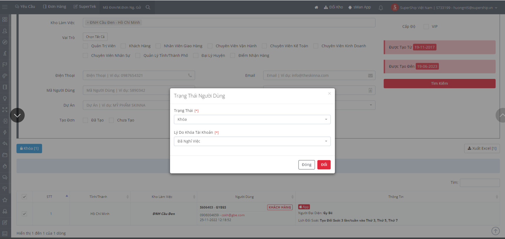Close the Trạng Thái Người Dùng dialog
Viewport: 505px width, 239px height.
pyautogui.click(x=329, y=93)
